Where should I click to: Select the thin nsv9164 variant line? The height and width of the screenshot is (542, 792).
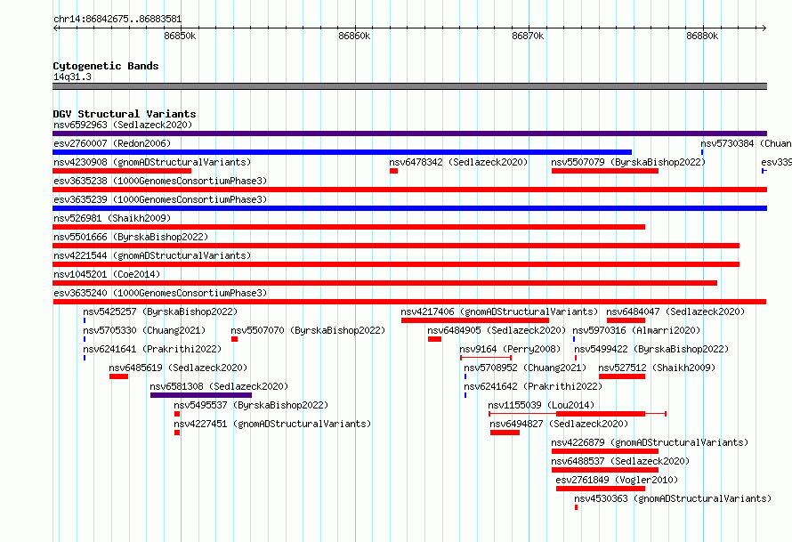[486, 358]
